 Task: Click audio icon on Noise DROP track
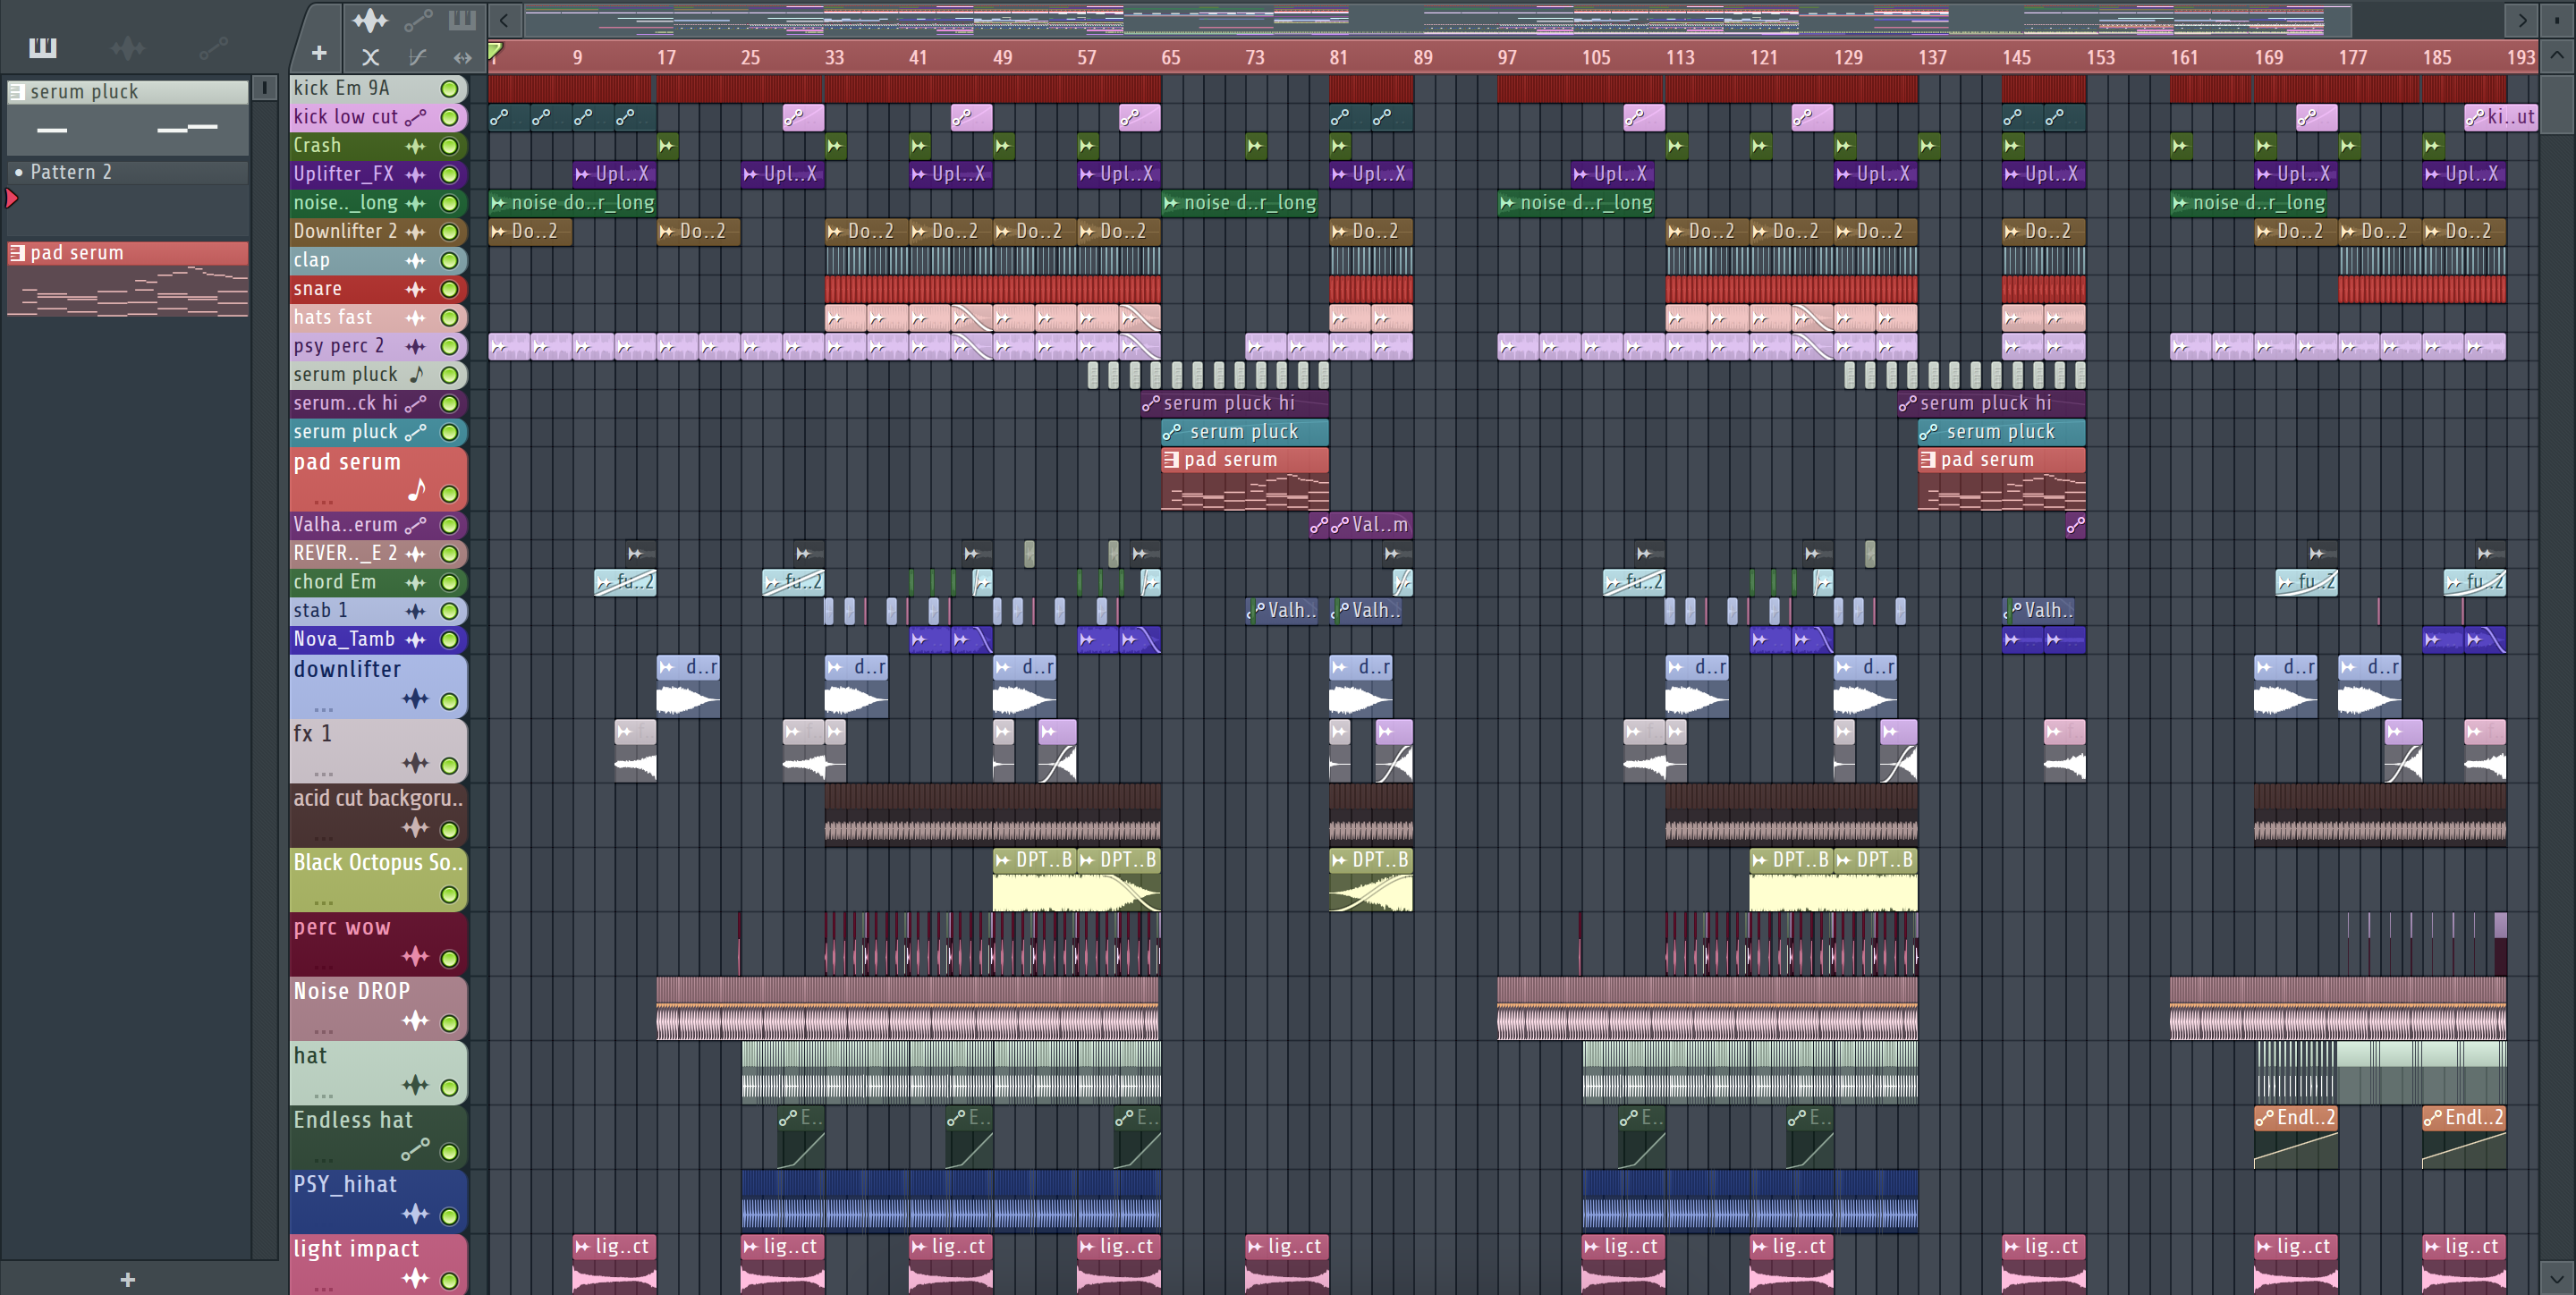click(x=415, y=1021)
